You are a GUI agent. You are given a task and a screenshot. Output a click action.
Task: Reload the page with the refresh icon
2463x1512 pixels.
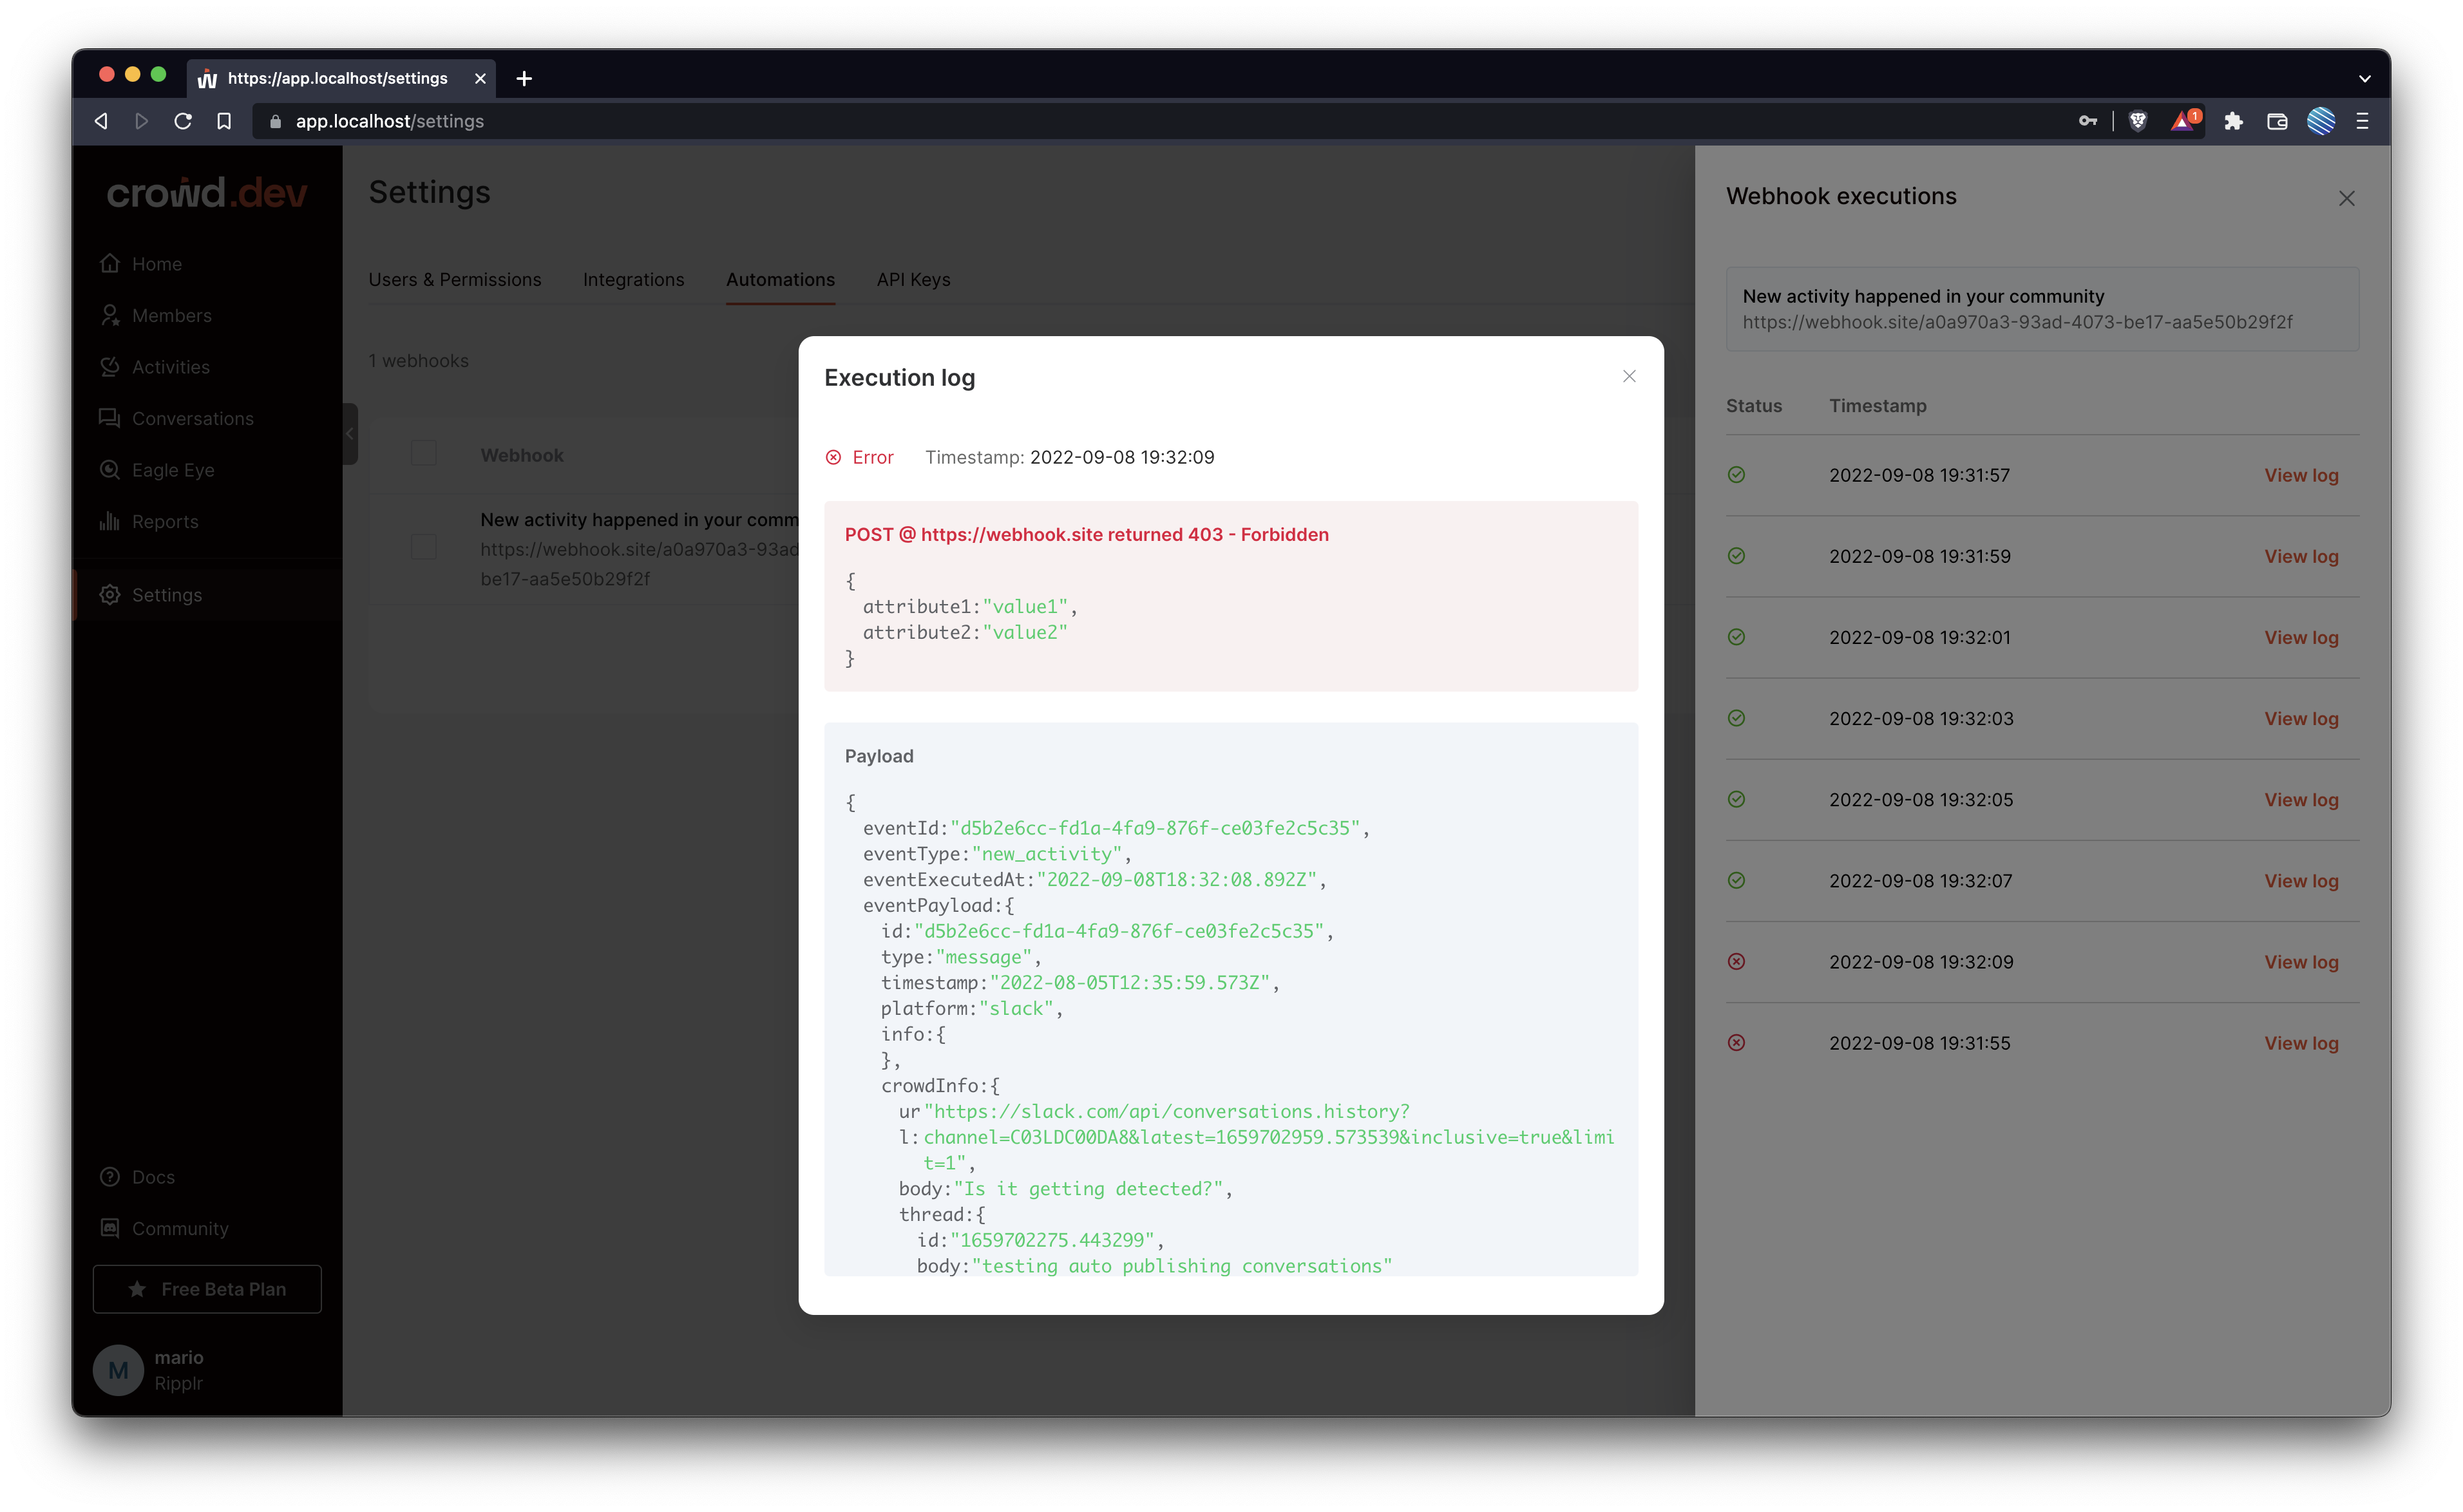tap(183, 121)
